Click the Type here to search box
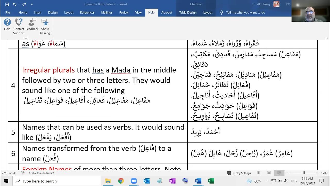The height and width of the screenshot is (186, 330). (x=57, y=181)
